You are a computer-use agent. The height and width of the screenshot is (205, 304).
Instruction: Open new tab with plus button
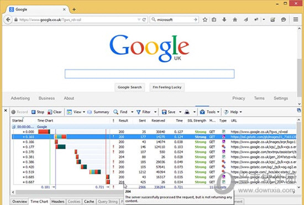coord(74,9)
